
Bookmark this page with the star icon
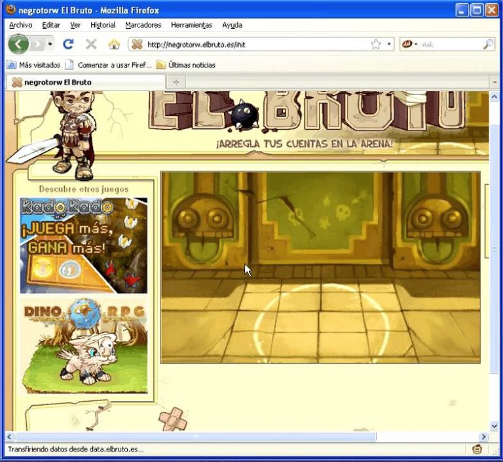pos(376,45)
